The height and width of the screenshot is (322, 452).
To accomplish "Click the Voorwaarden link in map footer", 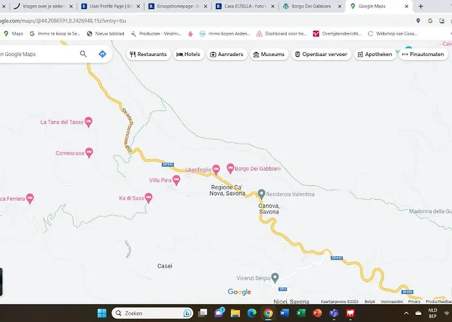I will (x=391, y=301).
